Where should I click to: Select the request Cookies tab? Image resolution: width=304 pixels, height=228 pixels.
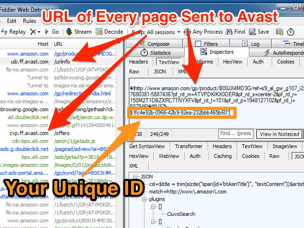(x=286, y=62)
